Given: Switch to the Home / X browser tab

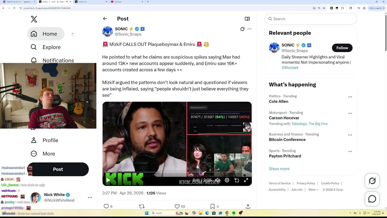Looking at the screenshot, I should coord(90,2).
